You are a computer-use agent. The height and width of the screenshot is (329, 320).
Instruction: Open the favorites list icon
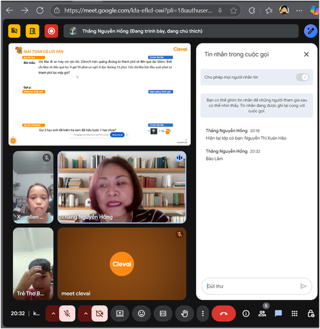pyautogui.click(x=269, y=11)
